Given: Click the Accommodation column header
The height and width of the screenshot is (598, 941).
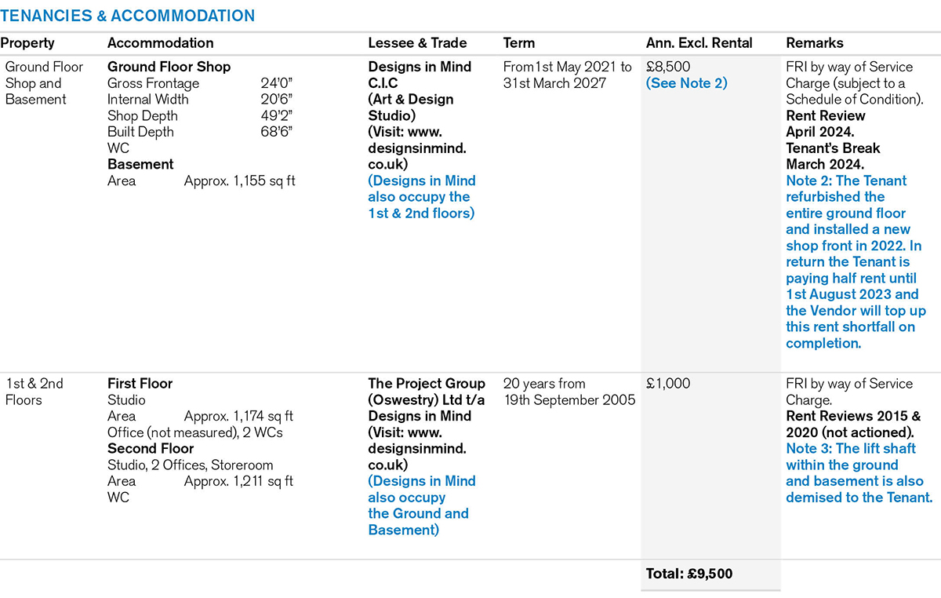Looking at the screenshot, I should (160, 43).
